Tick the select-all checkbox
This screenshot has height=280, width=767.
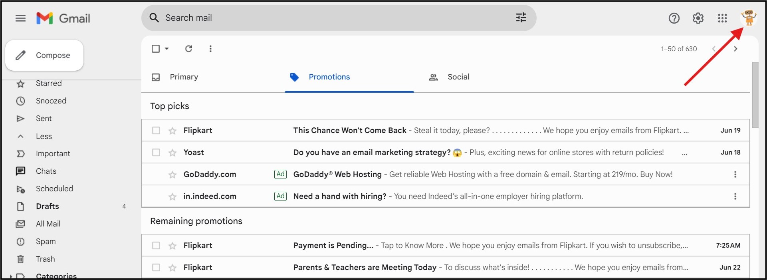156,49
